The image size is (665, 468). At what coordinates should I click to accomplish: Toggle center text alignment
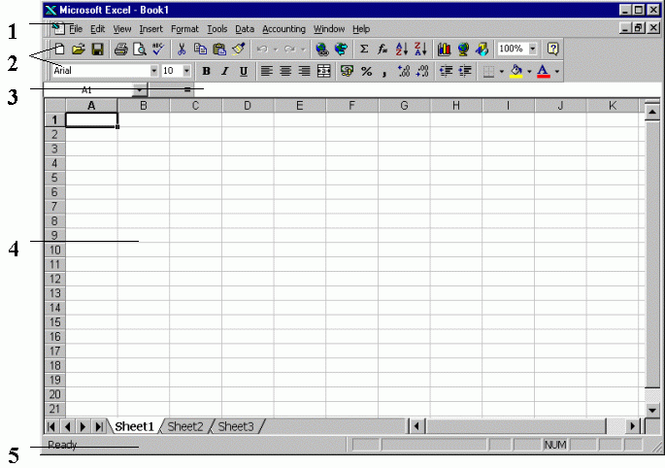click(285, 71)
